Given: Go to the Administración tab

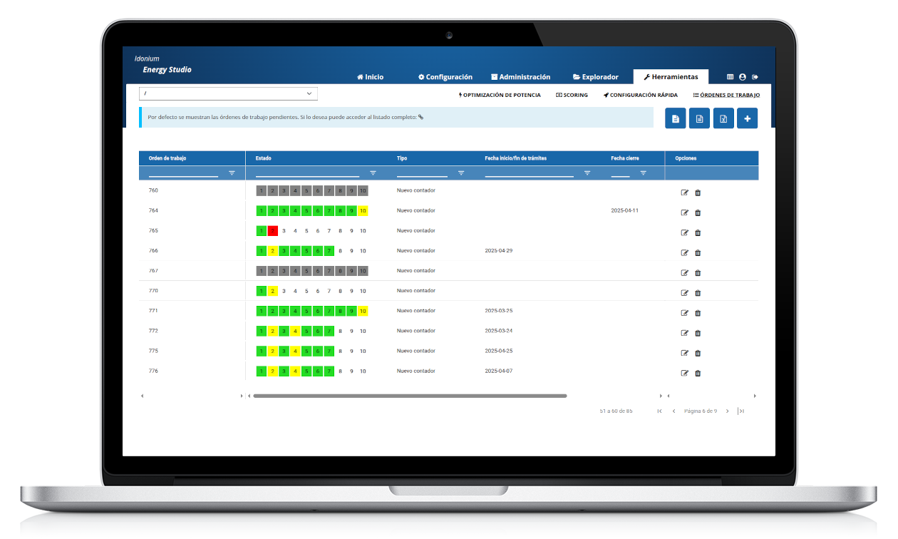Looking at the screenshot, I should click(x=520, y=77).
